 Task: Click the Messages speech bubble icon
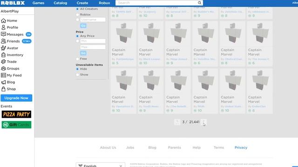pos(3,34)
